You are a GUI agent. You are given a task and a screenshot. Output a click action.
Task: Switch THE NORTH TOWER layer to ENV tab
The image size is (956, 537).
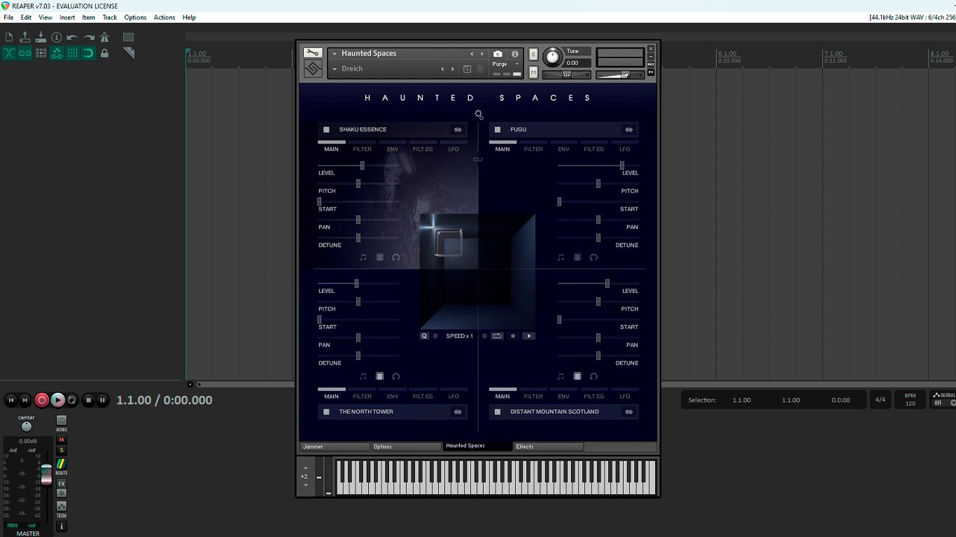click(x=393, y=396)
